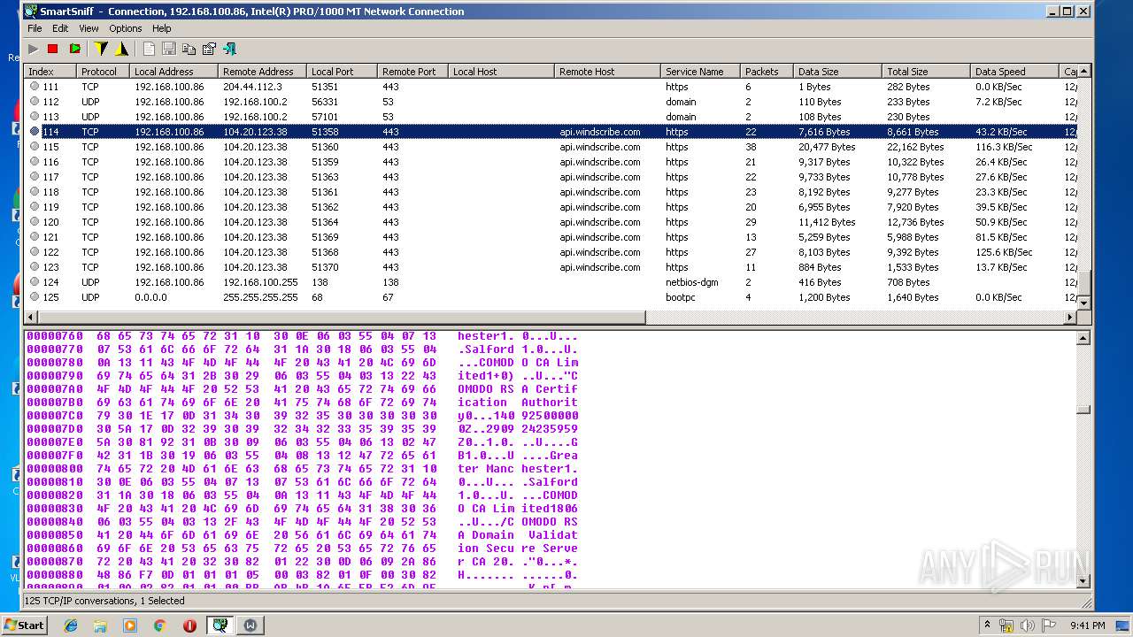Open Google Chrome from the taskbar
The width and height of the screenshot is (1133, 637).
tap(160, 625)
